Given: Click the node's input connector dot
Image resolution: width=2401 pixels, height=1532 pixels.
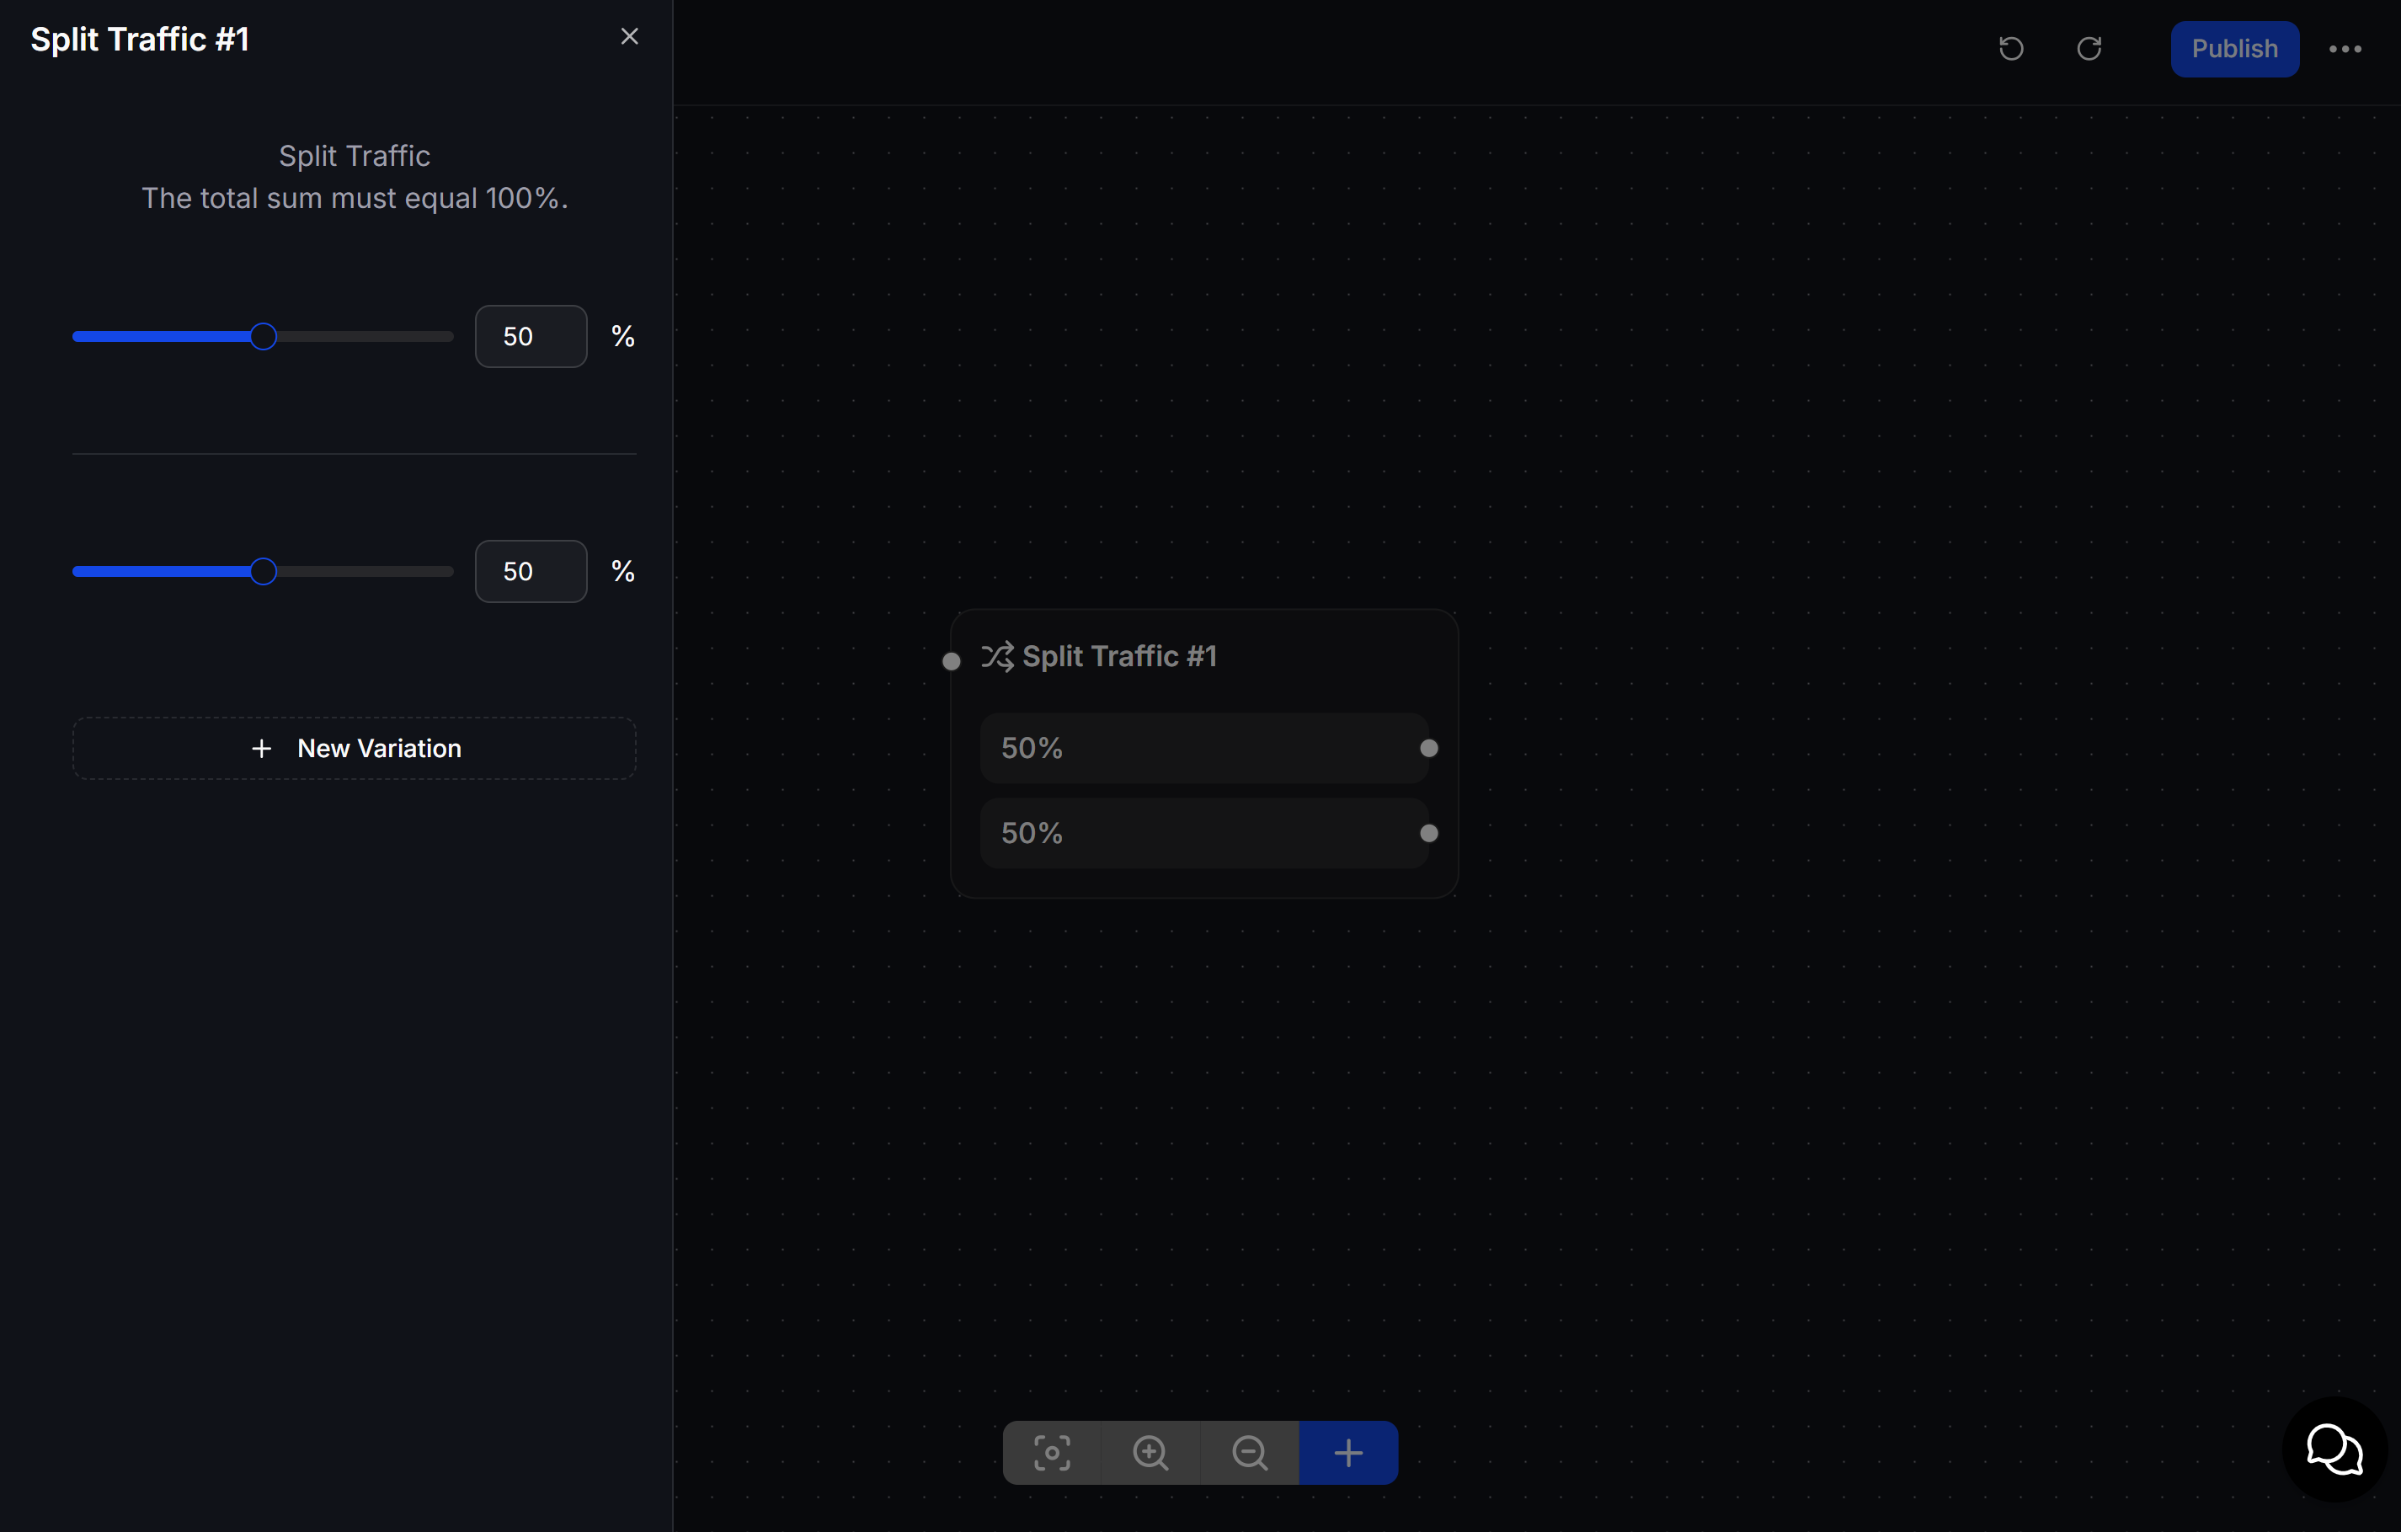Looking at the screenshot, I should click(952, 661).
